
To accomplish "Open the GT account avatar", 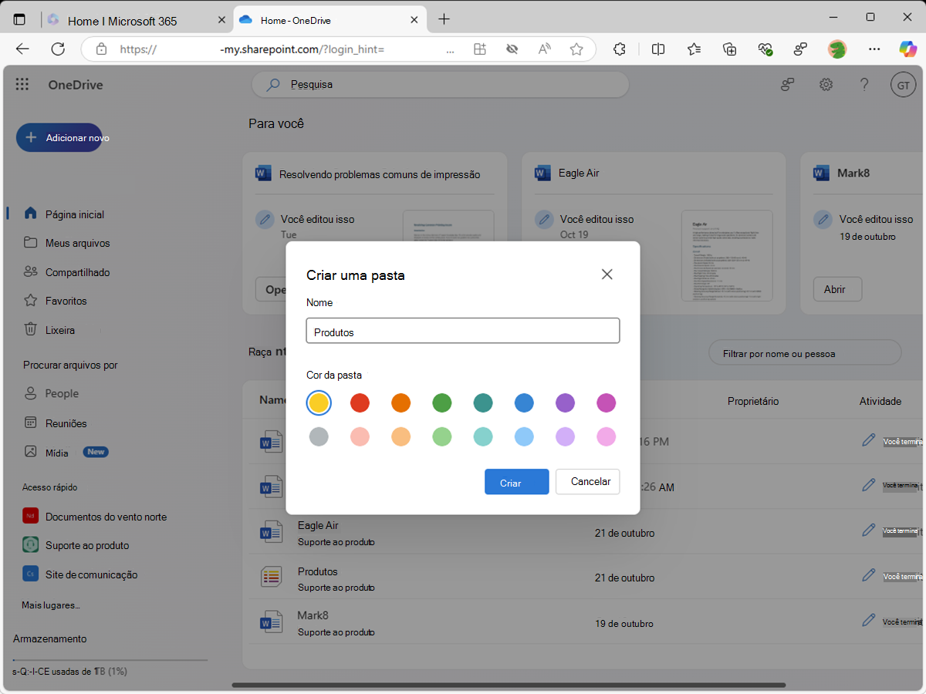I will 903,86.
